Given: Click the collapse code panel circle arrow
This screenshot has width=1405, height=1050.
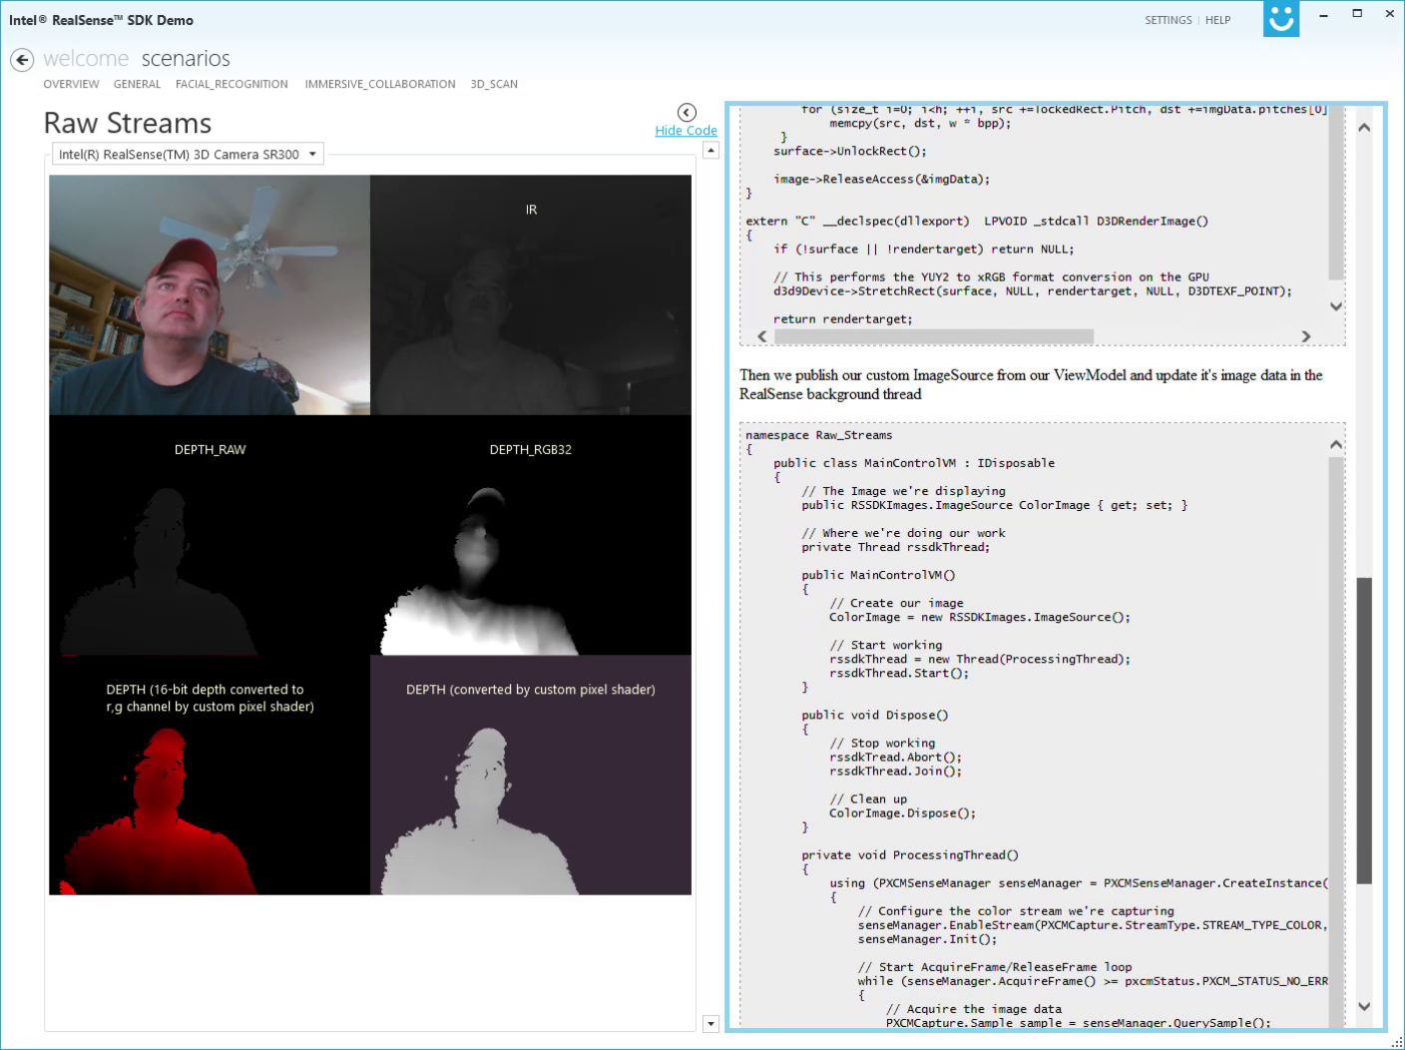Looking at the screenshot, I should pyautogui.click(x=687, y=112).
